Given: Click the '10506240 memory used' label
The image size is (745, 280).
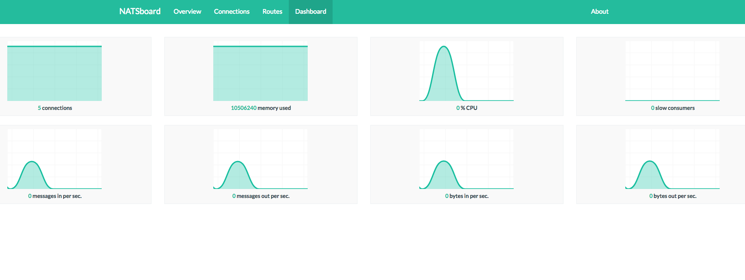Looking at the screenshot, I should point(261,108).
